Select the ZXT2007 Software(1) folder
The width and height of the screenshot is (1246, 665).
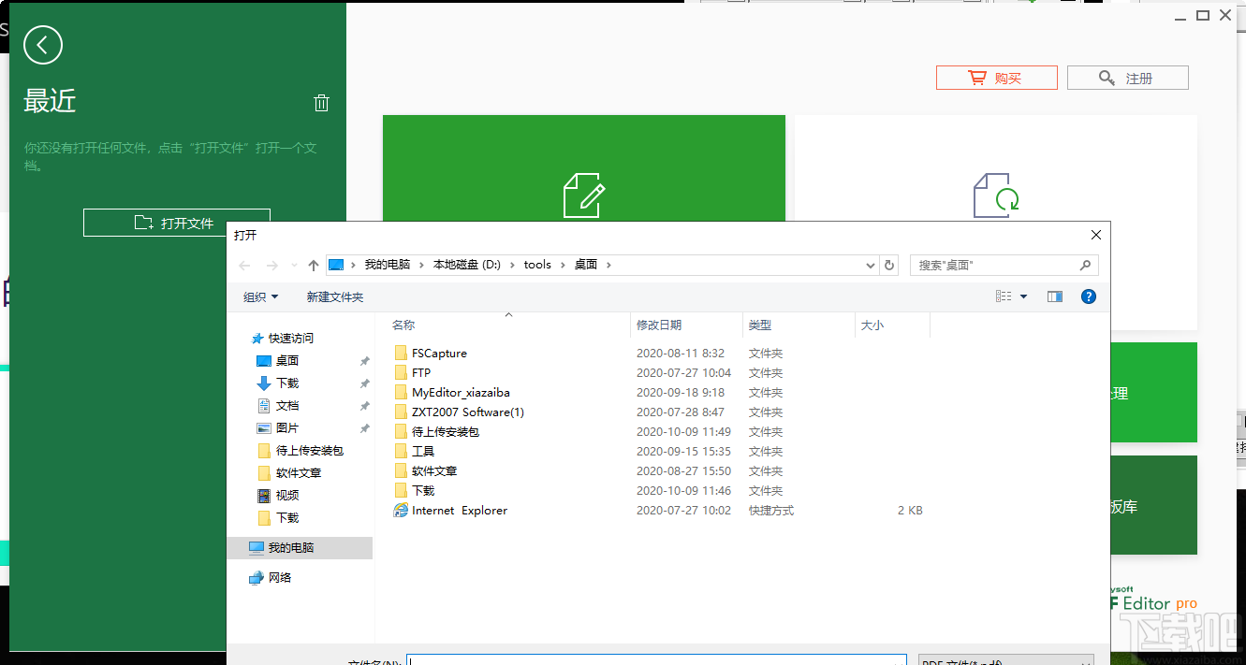click(468, 412)
